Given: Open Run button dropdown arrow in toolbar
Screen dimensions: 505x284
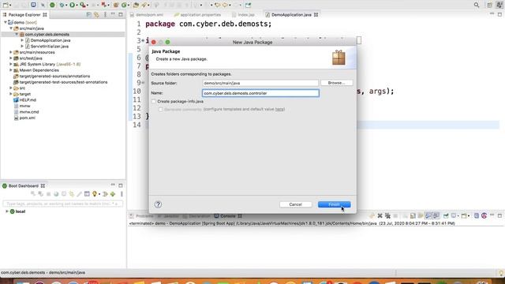Looking at the screenshot, I should click(x=77, y=6).
